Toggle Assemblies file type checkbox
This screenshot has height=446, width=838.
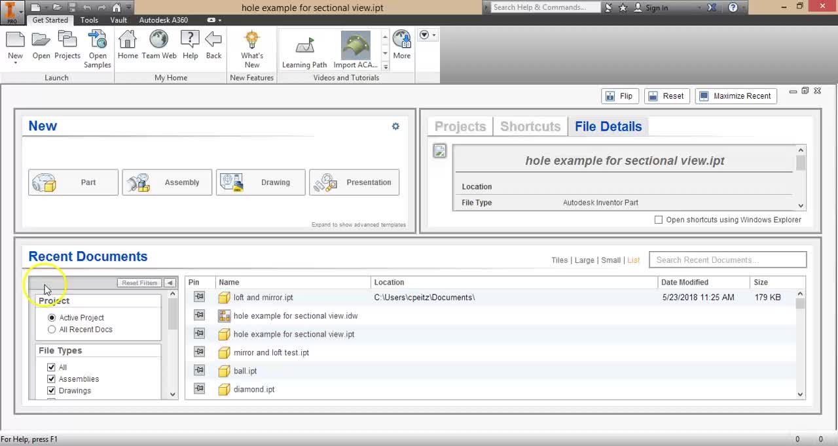pyautogui.click(x=51, y=379)
